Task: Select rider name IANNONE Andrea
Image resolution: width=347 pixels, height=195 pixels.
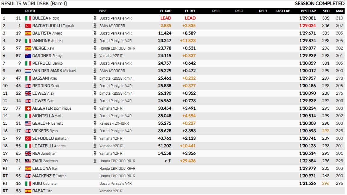Action: (47, 41)
